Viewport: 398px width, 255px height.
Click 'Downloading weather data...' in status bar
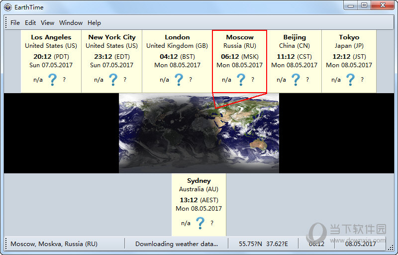tap(177, 244)
